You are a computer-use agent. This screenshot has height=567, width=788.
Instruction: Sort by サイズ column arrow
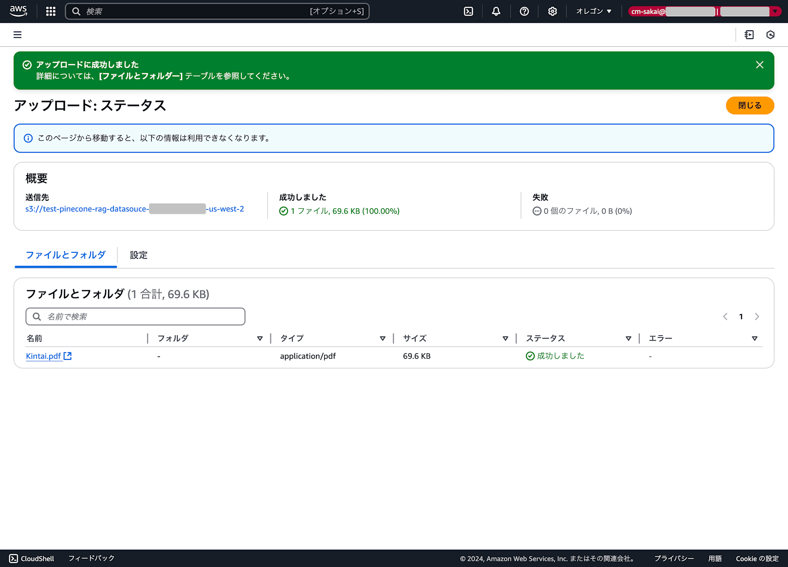point(506,339)
